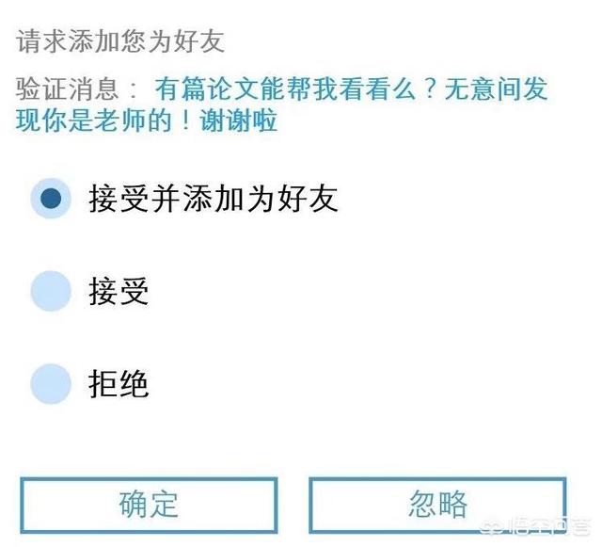Click the exclamation mark before 谢谢啦
Viewport: 602px width, 547px height.
(x=186, y=121)
